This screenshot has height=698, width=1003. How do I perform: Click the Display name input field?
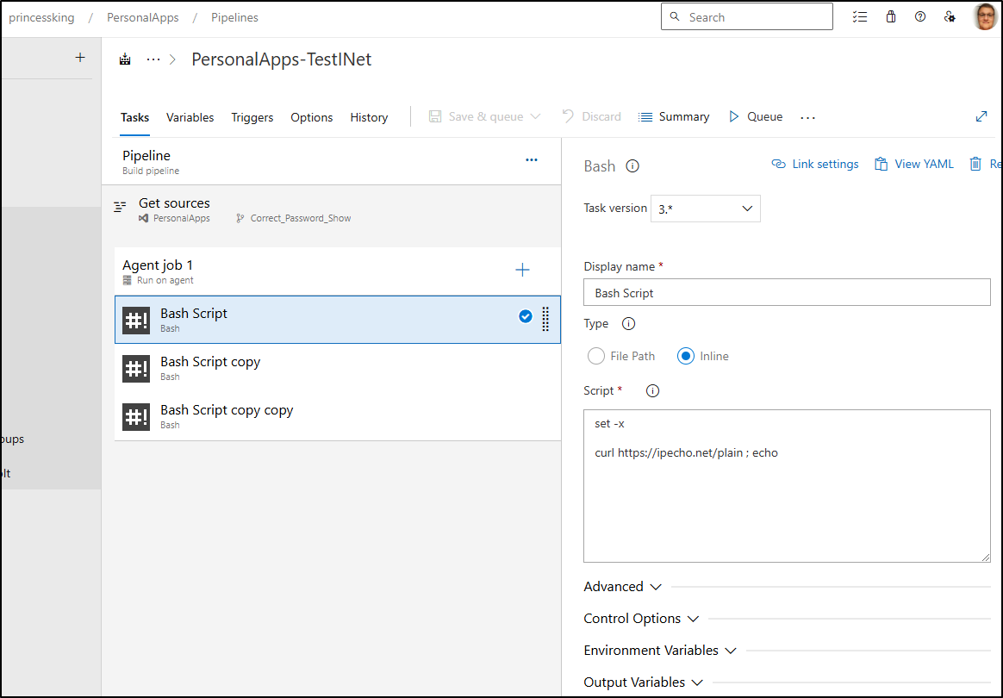coord(787,292)
